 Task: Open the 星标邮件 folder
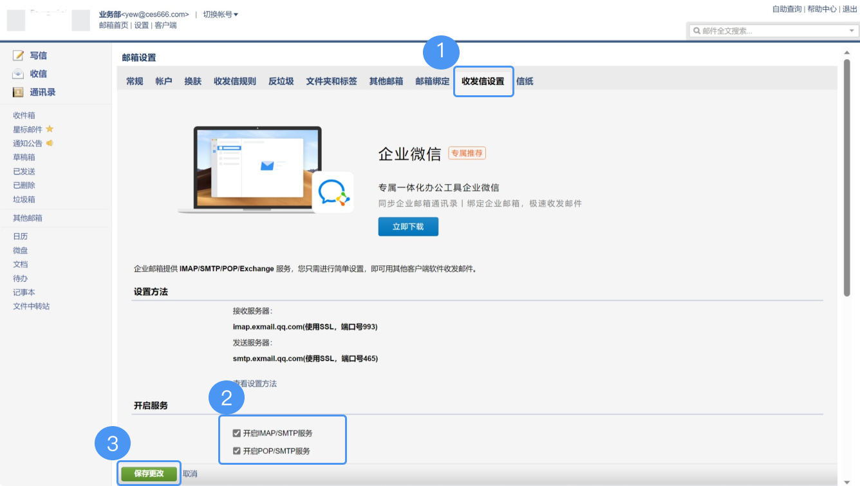tap(28, 129)
